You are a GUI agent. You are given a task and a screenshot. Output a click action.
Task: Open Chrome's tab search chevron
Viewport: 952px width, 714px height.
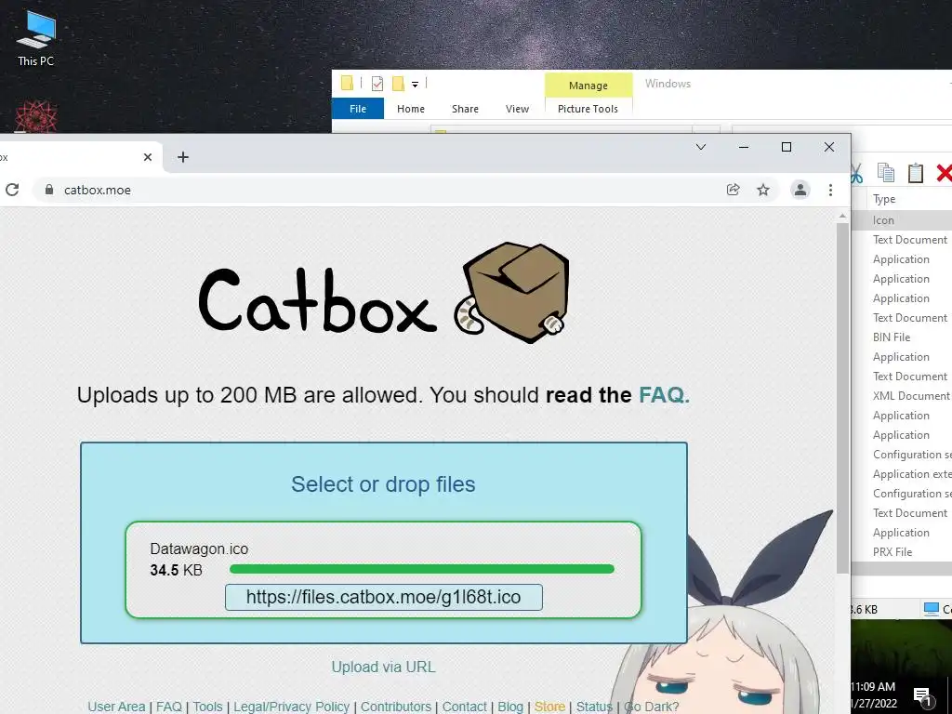tap(701, 147)
